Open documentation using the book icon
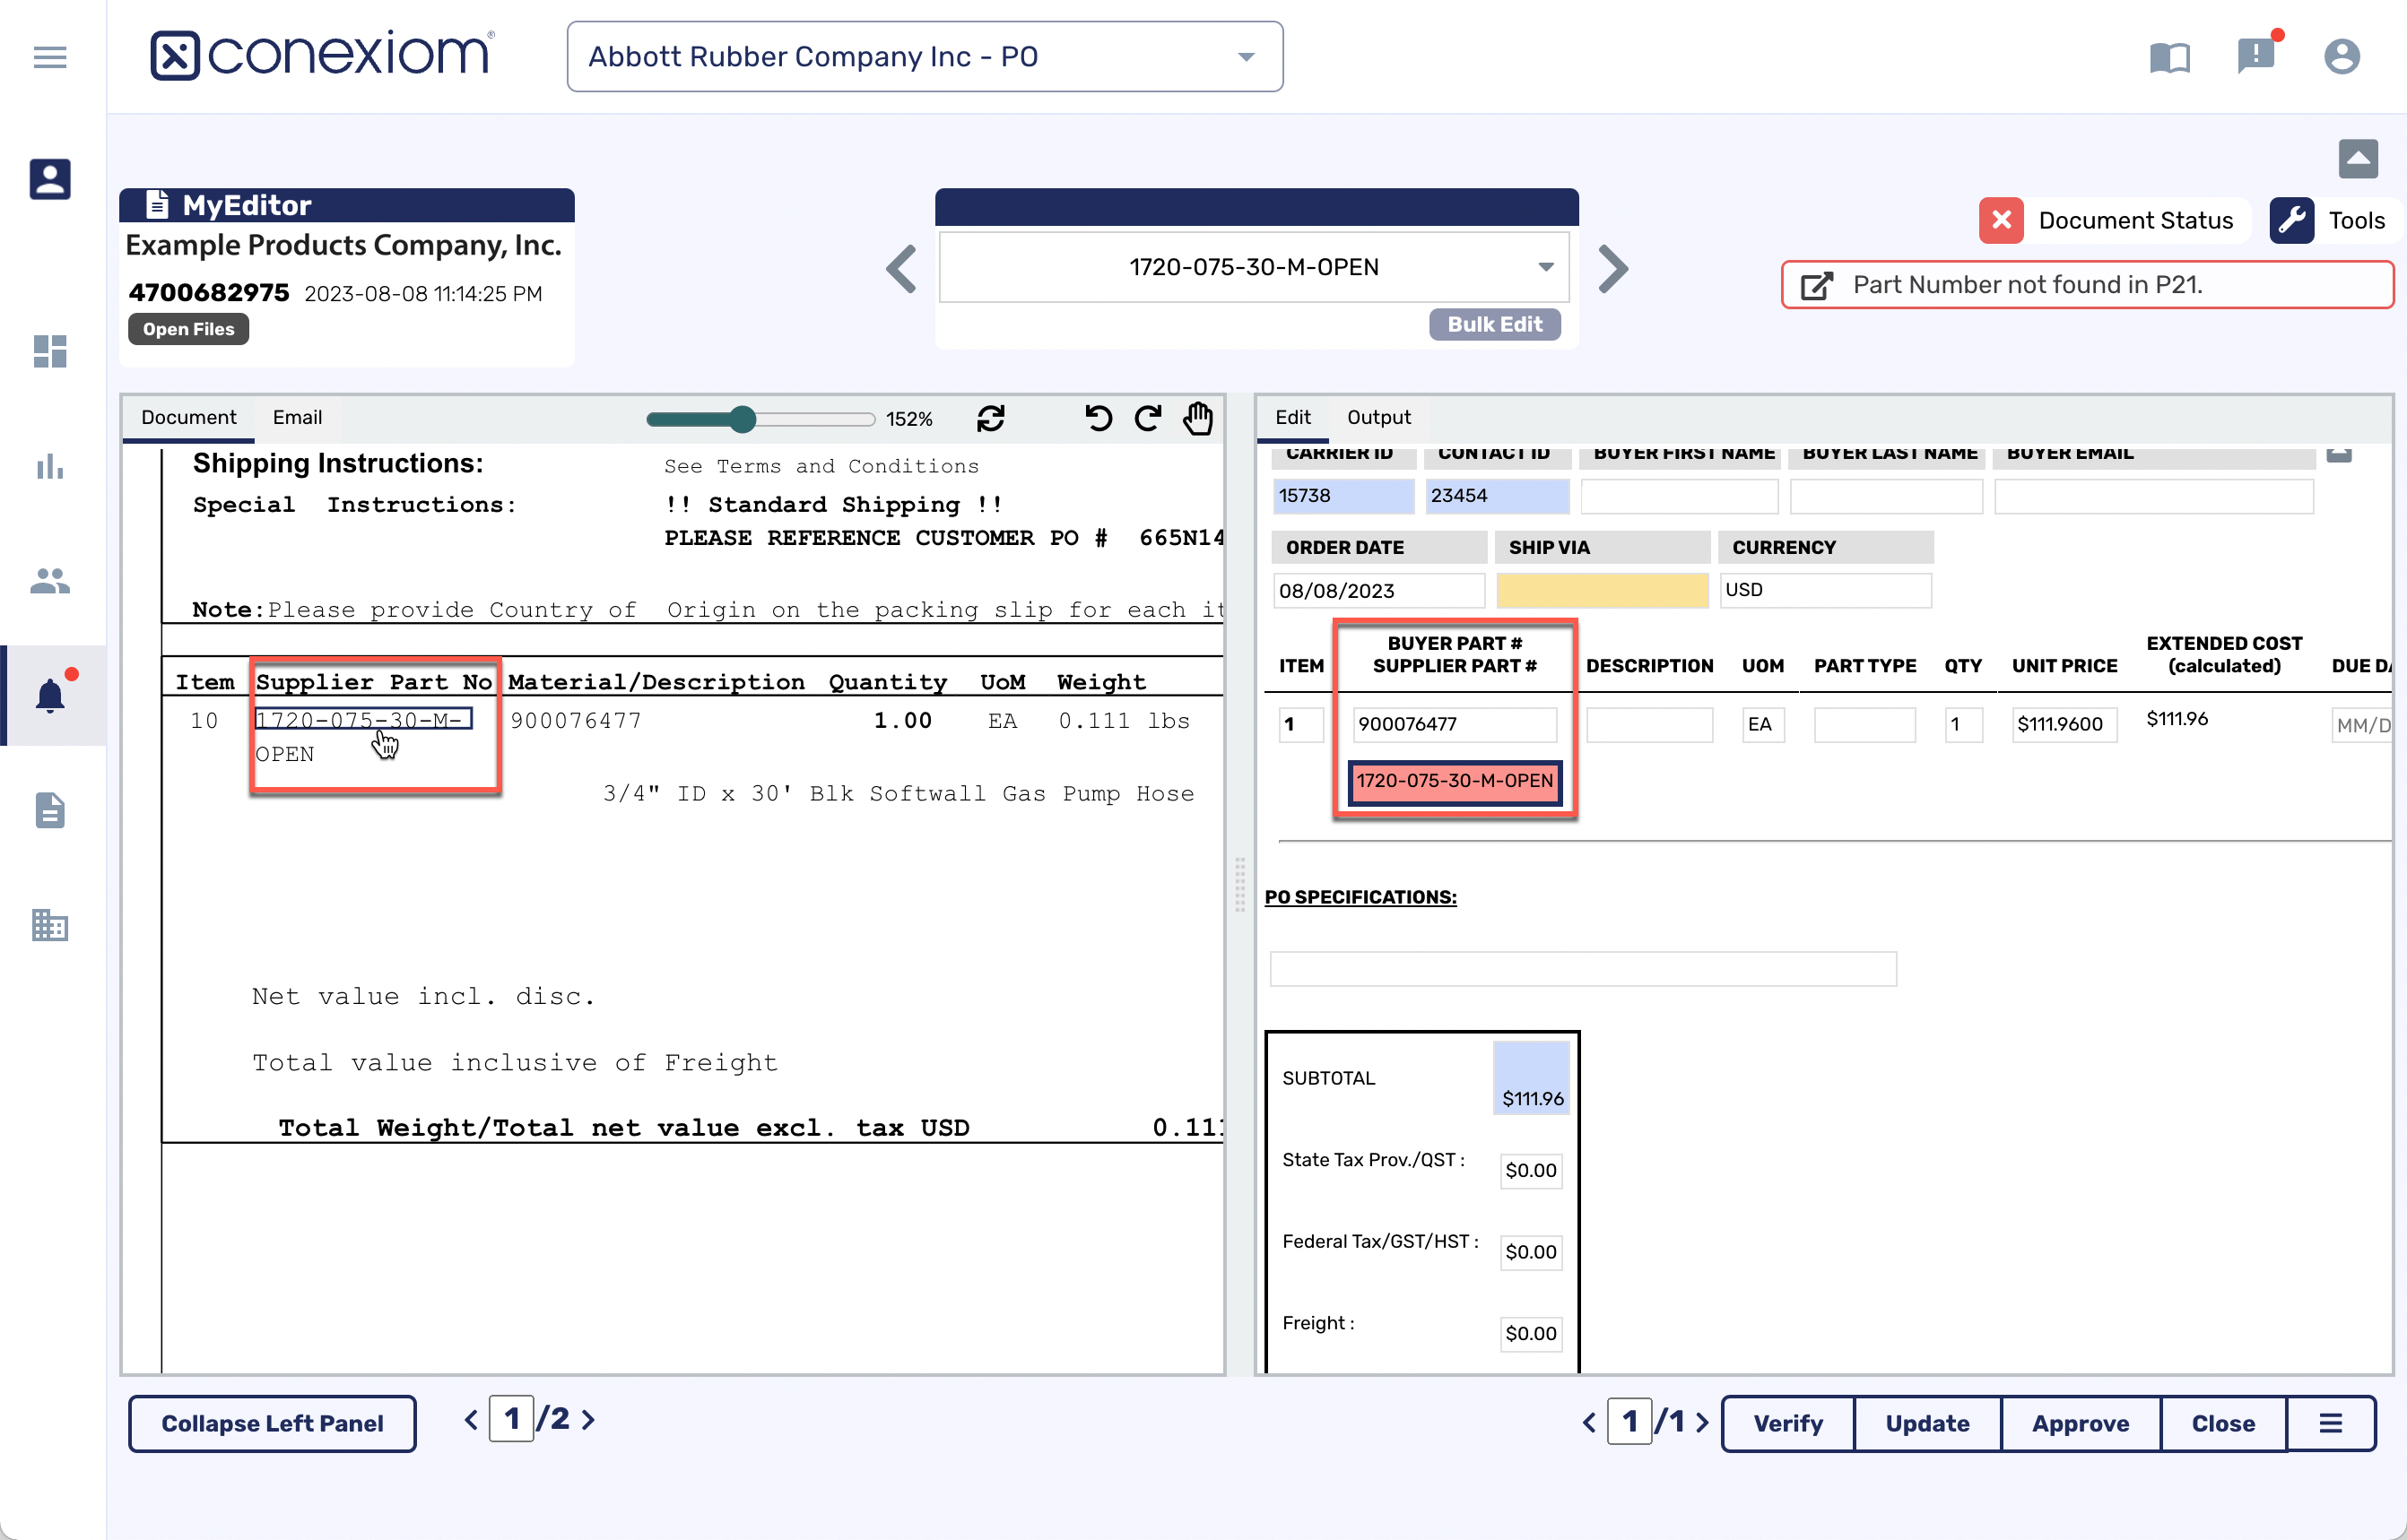Image resolution: width=2407 pixels, height=1540 pixels. click(2170, 57)
